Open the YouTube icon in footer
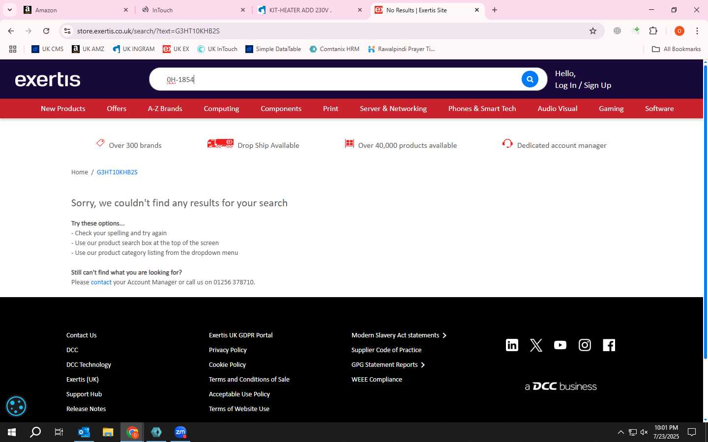 (560, 345)
